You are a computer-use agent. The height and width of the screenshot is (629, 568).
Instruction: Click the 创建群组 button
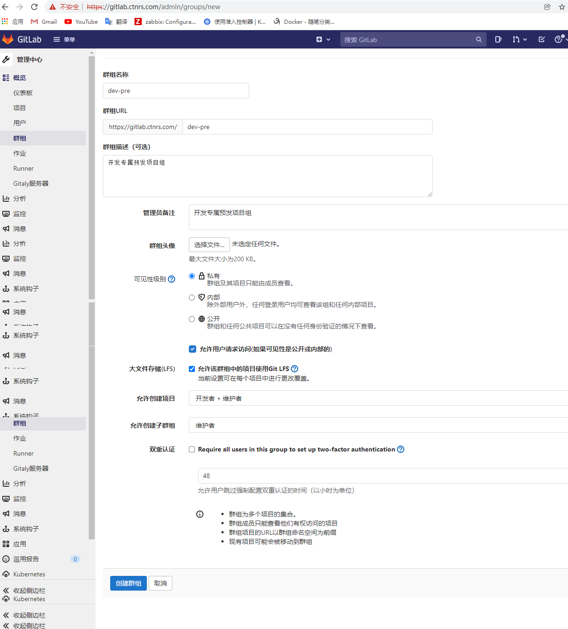pos(129,583)
